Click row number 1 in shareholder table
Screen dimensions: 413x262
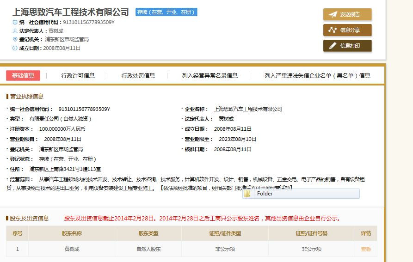coord(18,249)
